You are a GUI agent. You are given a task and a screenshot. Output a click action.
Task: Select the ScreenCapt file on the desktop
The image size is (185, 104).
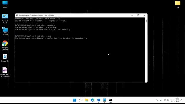tap(5, 72)
